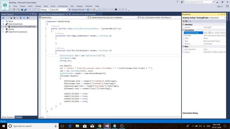Open the Team menu
The height and width of the screenshot is (129, 230).
pyautogui.click(x=46, y=6)
